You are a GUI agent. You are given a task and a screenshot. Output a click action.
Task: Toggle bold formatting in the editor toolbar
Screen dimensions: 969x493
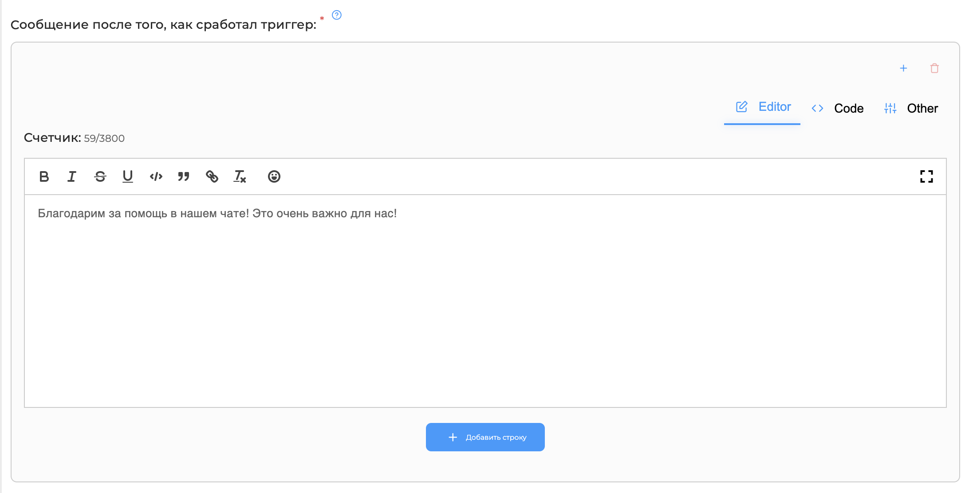(44, 176)
